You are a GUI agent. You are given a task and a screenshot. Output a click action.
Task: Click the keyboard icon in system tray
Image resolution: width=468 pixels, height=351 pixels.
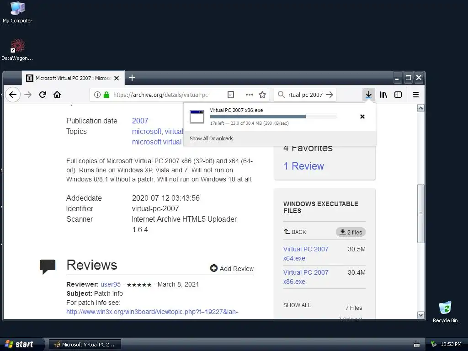(x=417, y=345)
